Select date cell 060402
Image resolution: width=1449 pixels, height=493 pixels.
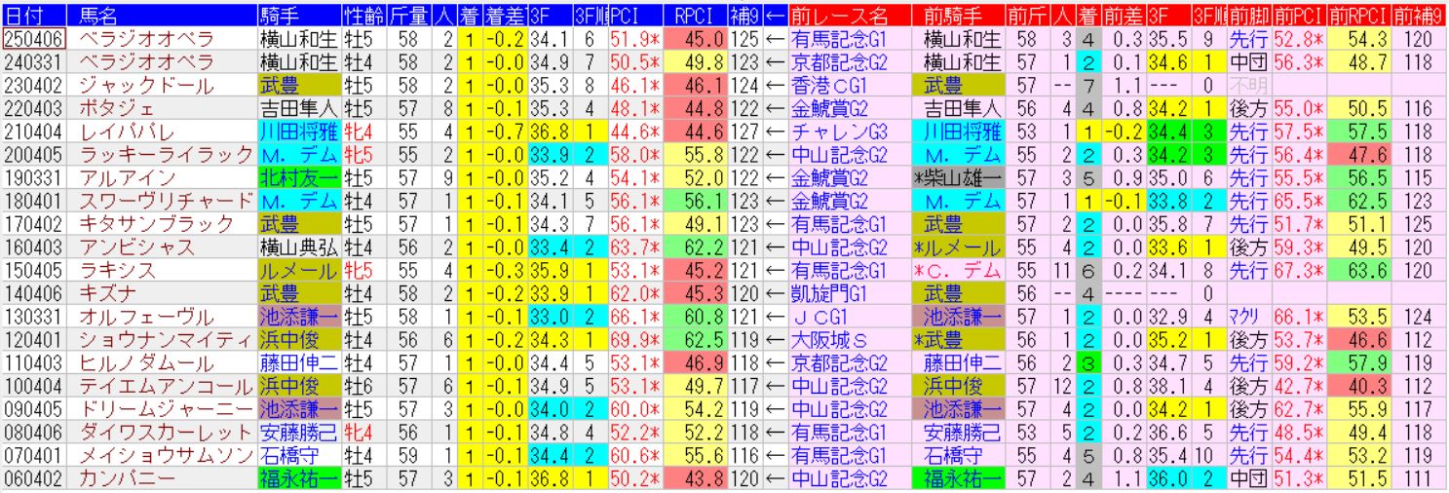click(34, 478)
